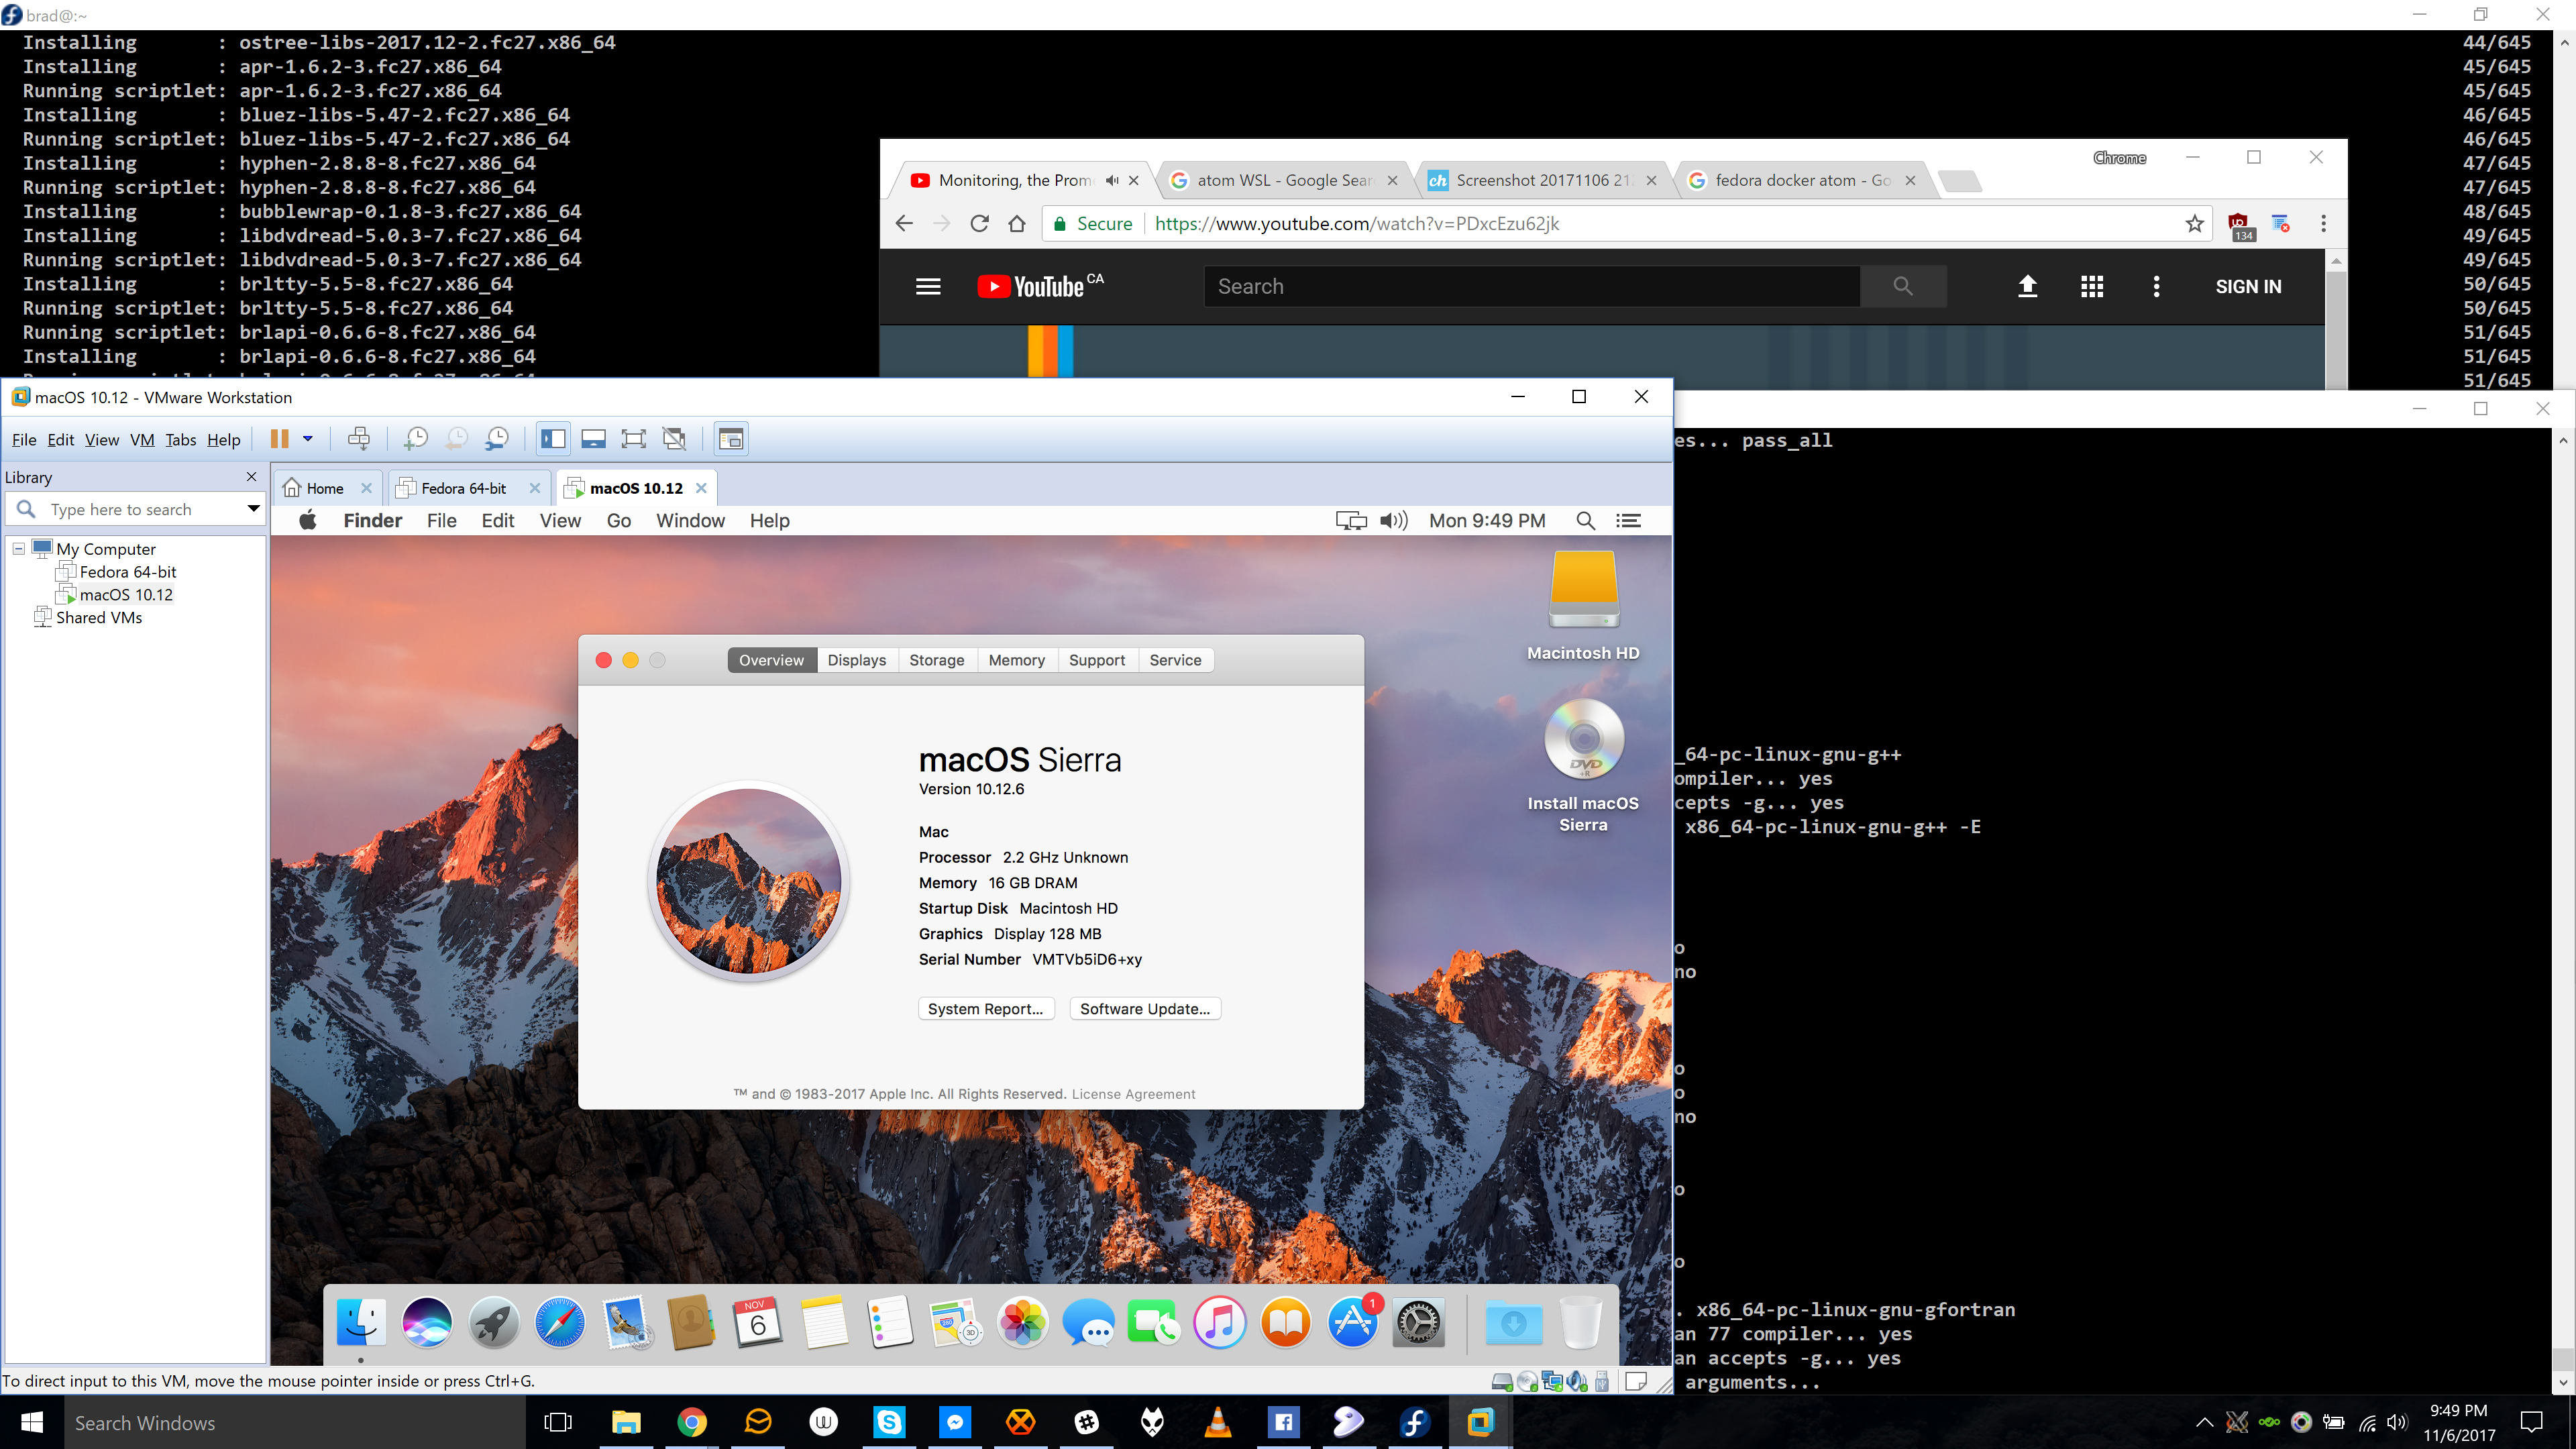Close the Library panel

(x=251, y=477)
